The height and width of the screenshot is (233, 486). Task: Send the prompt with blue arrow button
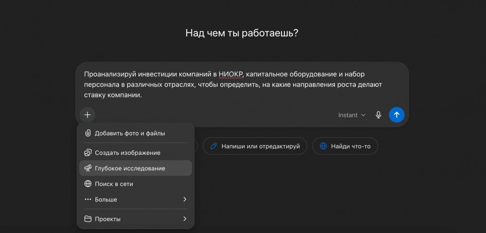397,115
